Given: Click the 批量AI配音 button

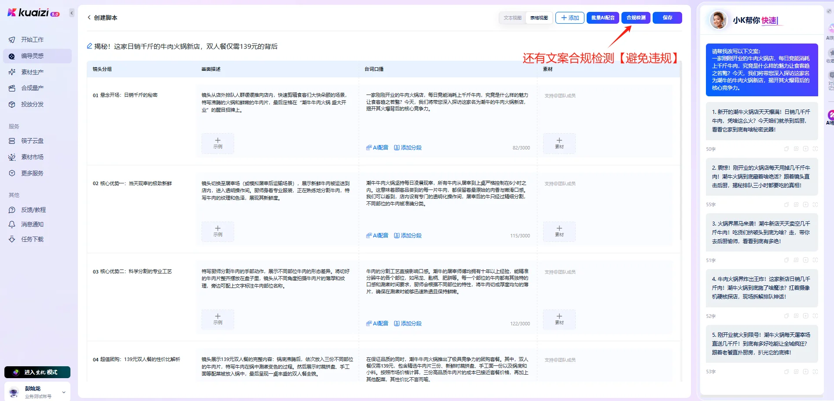Looking at the screenshot, I should tap(603, 18).
